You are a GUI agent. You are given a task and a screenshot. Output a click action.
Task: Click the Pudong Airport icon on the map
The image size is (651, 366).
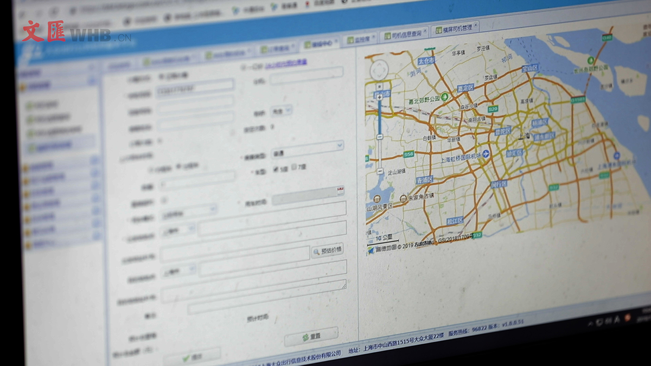[x=616, y=156]
